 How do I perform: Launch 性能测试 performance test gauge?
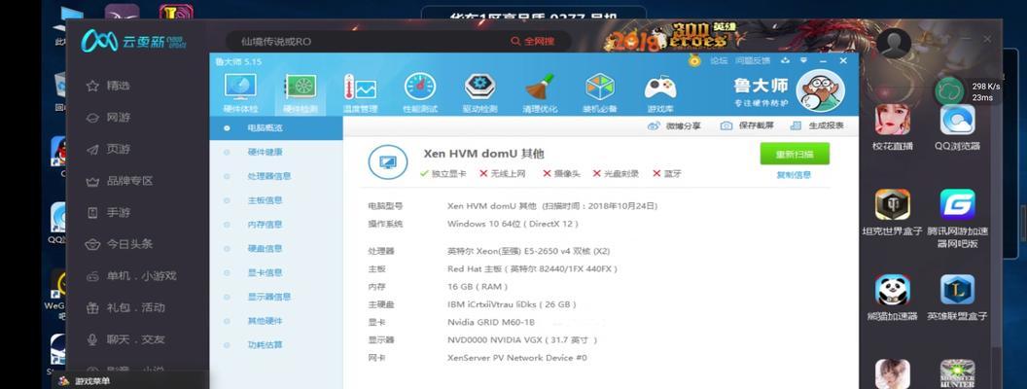click(420, 93)
